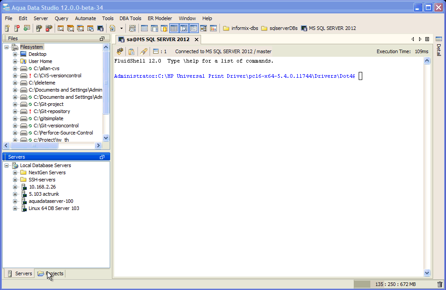This screenshot has height=290, width=446.
Task: Click the MS SQL SERVER 2012 toolbar shortcut
Action: (329, 28)
